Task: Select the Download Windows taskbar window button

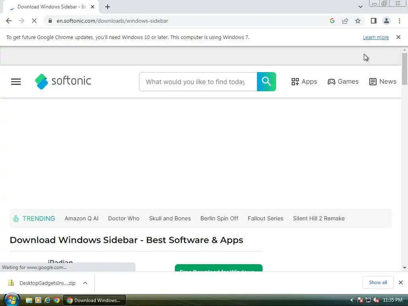Action: tap(94, 300)
